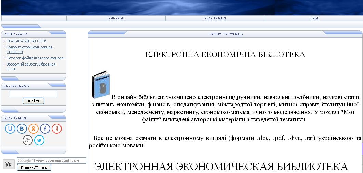This screenshot has height=173, width=363.
Task: Sign up via Odnoklassniki icon
Action: (33, 129)
